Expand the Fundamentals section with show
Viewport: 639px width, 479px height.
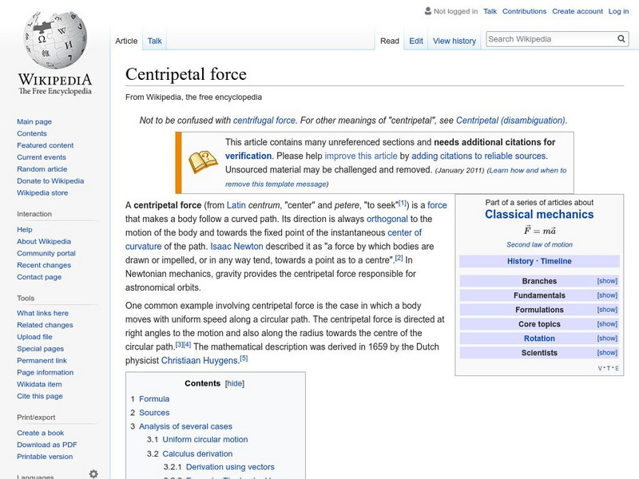click(x=607, y=295)
